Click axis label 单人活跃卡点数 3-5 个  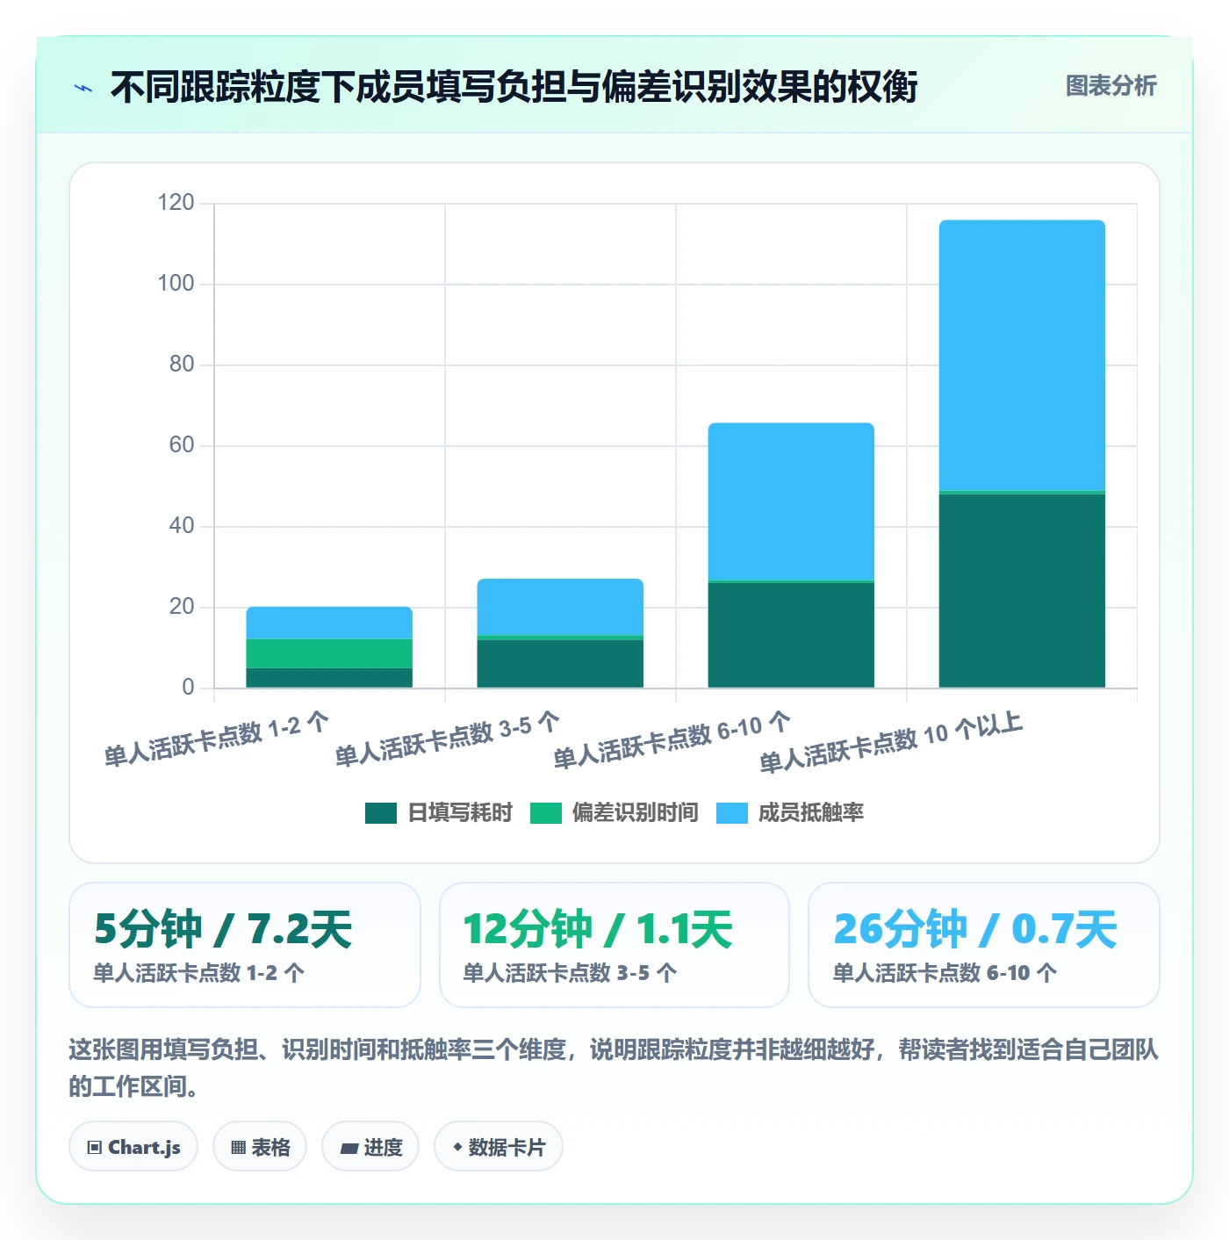point(447,739)
